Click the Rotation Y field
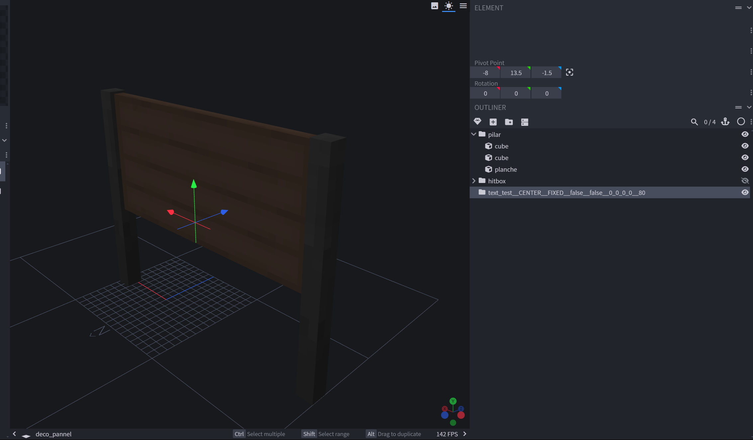Screen dimensions: 753x440 (516, 93)
